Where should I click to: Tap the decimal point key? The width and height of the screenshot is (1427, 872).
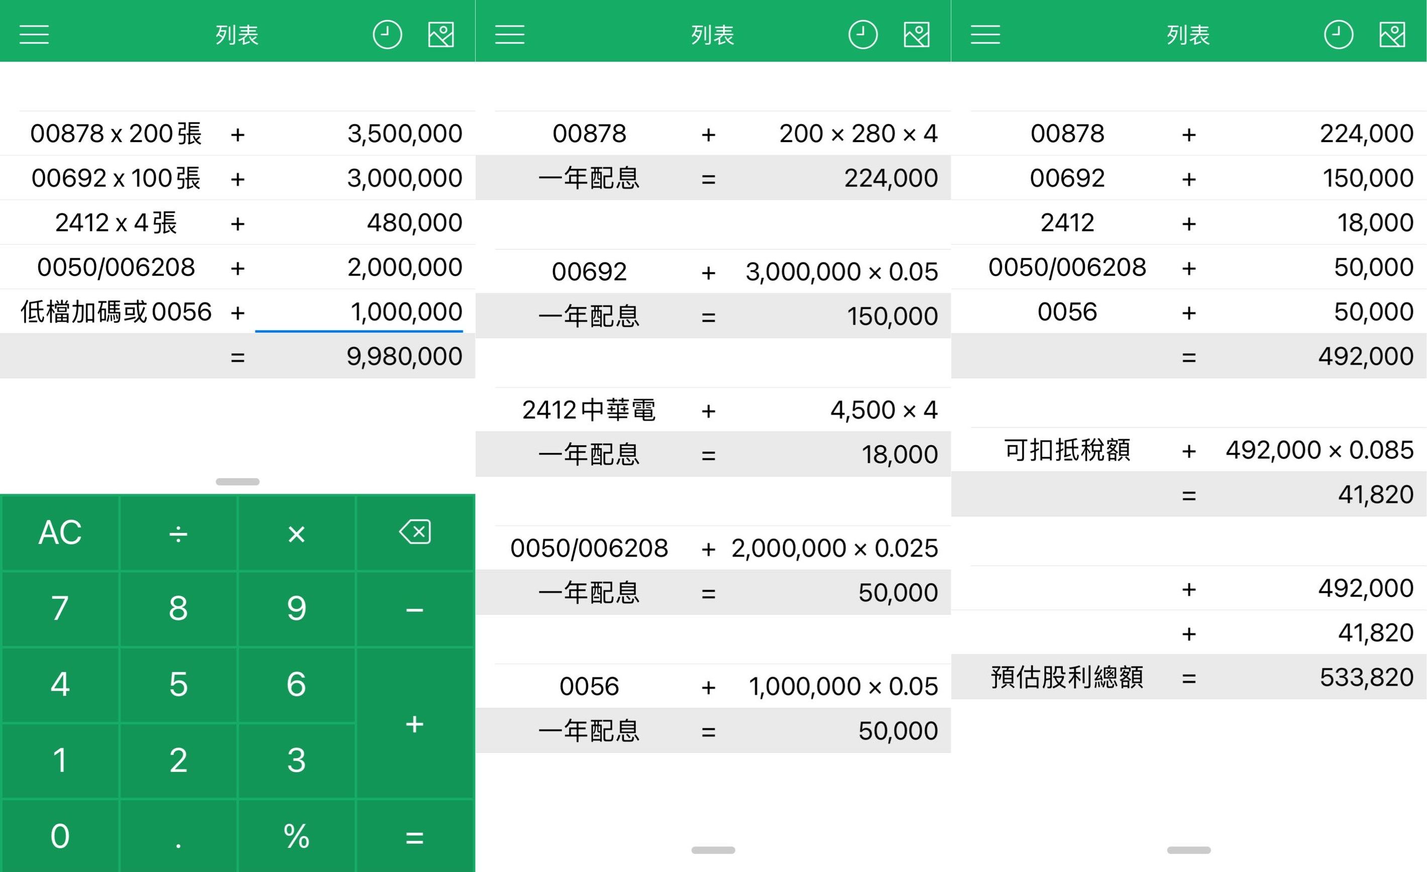tap(178, 836)
